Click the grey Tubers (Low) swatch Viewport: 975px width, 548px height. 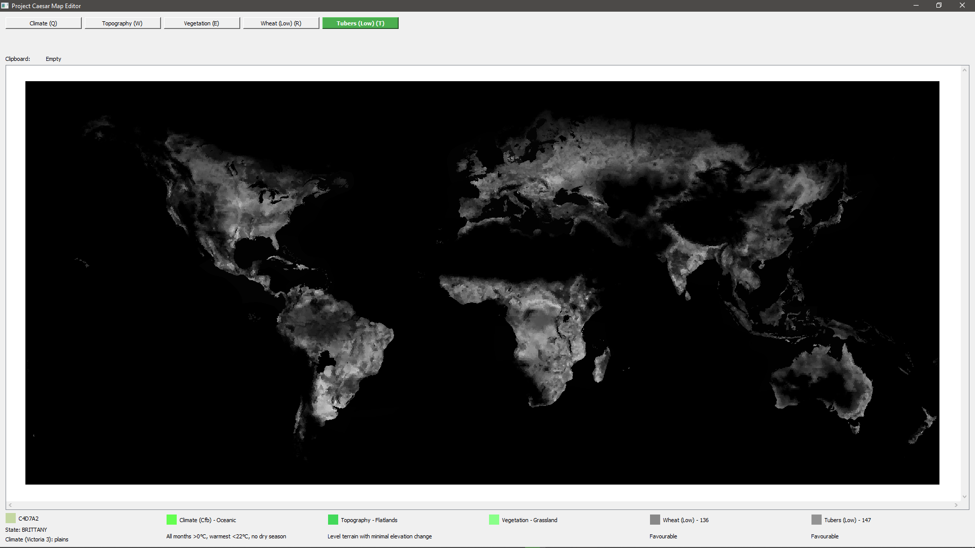point(817,520)
